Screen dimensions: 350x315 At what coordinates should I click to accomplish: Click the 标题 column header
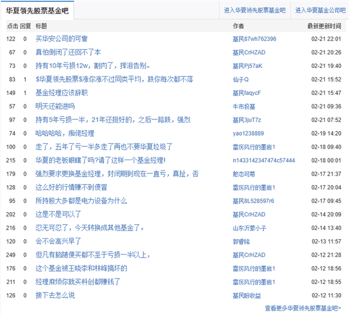41,26
